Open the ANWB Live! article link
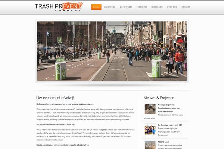224x149 pixels. [163, 142]
